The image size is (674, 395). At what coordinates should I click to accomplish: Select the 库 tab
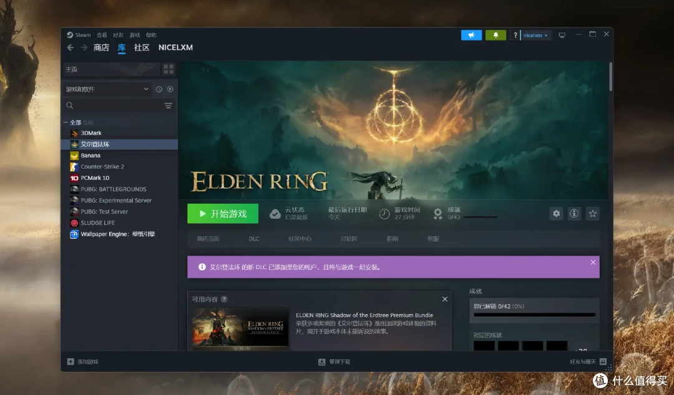[122, 47]
